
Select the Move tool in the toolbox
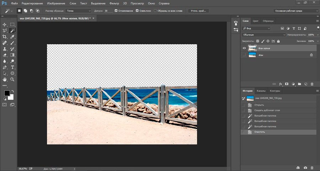pos(5,25)
